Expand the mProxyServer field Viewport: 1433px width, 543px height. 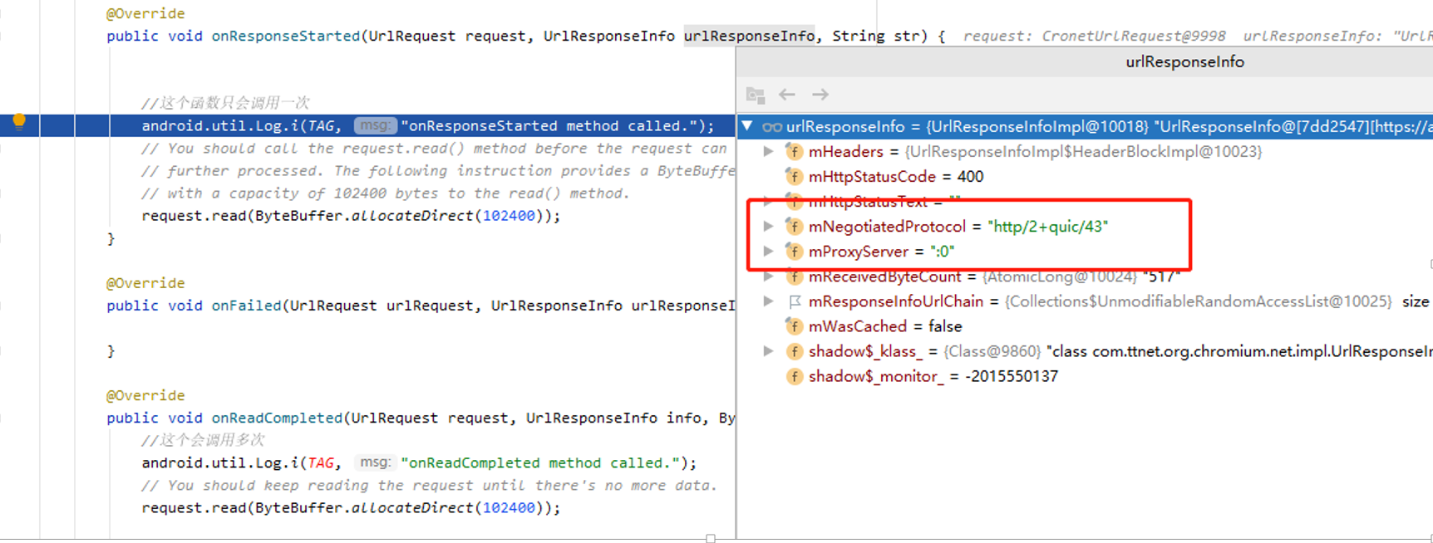769,251
